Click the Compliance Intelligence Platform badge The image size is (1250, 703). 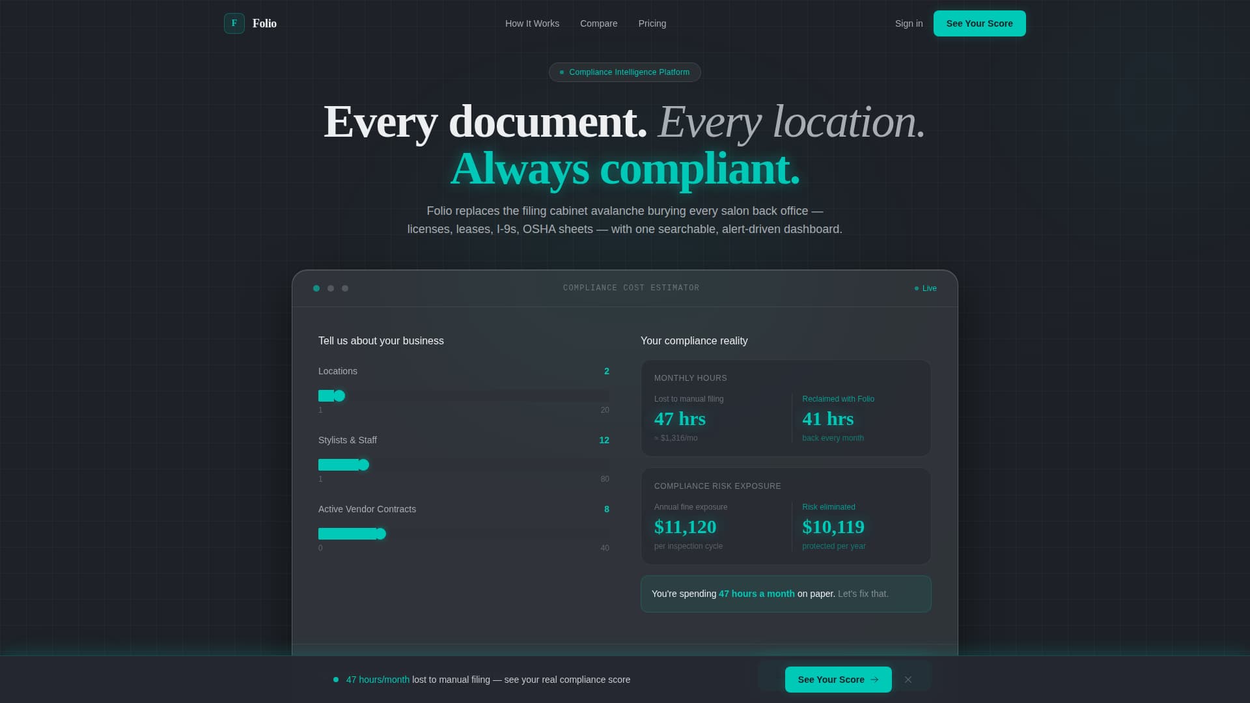click(624, 72)
